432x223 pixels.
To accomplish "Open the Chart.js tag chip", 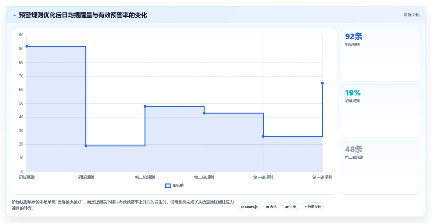I will tap(249, 207).
